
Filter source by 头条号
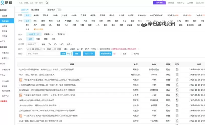pyautogui.click(x=36, y=15)
